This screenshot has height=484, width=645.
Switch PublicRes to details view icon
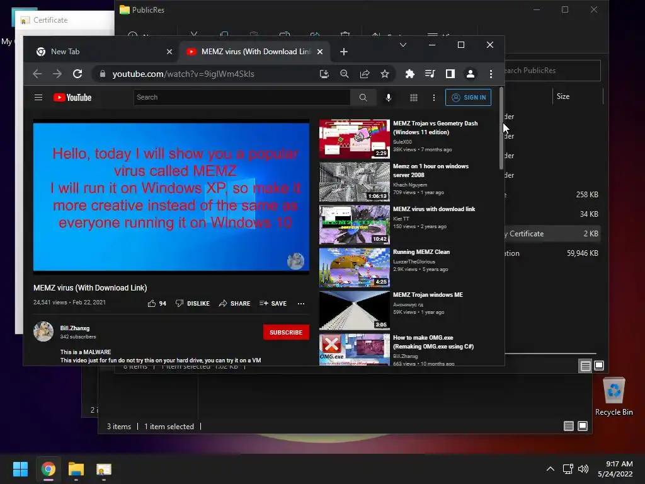pyautogui.click(x=585, y=366)
